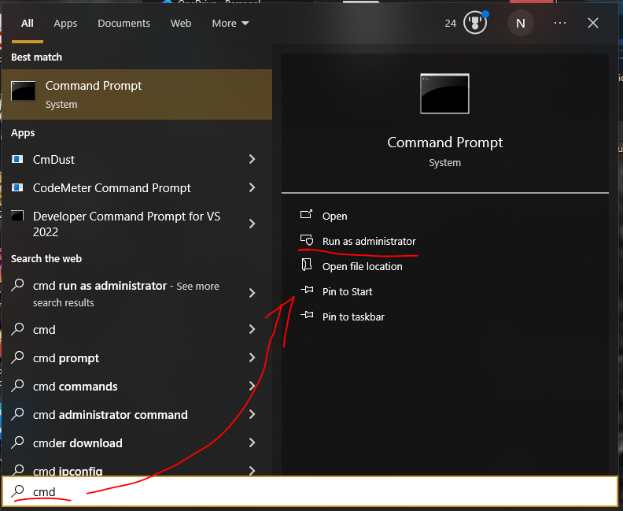Open the three-dots options menu
Image resolution: width=623 pixels, height=511 pixels.
tap(560, 23)
